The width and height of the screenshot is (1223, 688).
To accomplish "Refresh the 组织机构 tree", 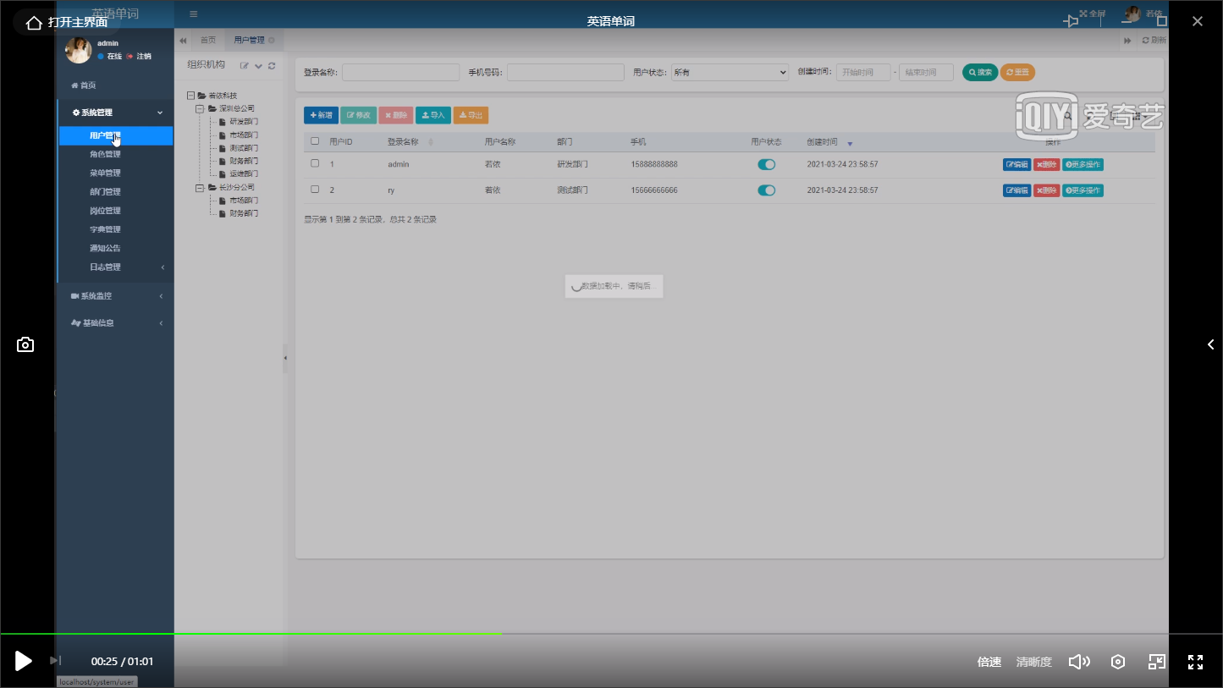I will pyautogui.click(x=272, y=66).
